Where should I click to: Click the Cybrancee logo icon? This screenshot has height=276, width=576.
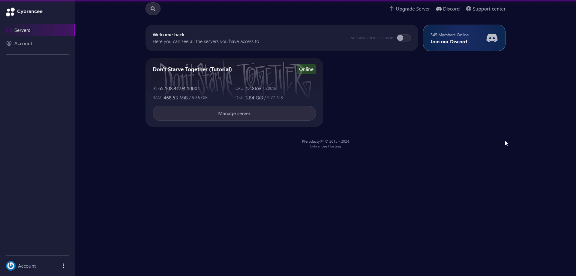click(x=10, y=12)
